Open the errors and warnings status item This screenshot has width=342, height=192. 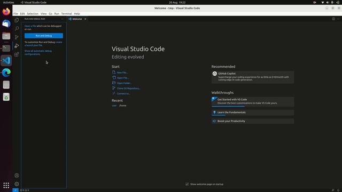tap(25, 190)
